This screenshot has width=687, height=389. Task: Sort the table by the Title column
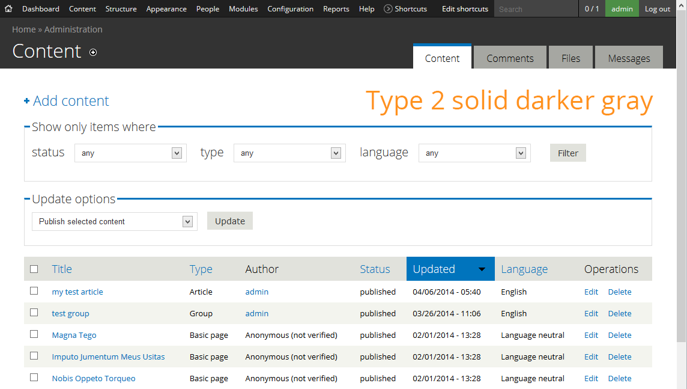(62, 269)
